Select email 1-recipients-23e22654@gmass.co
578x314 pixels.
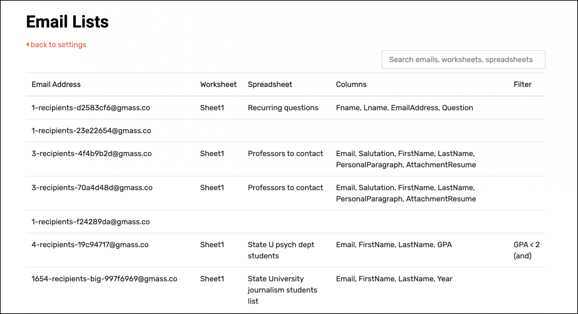[91, 130]
